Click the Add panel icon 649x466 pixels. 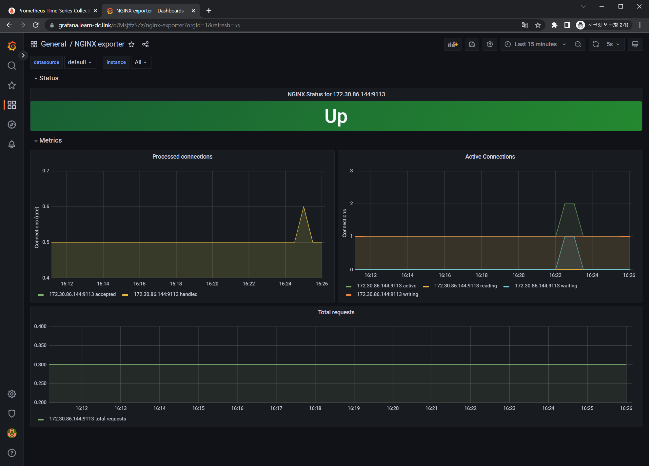tap(453, 44)
